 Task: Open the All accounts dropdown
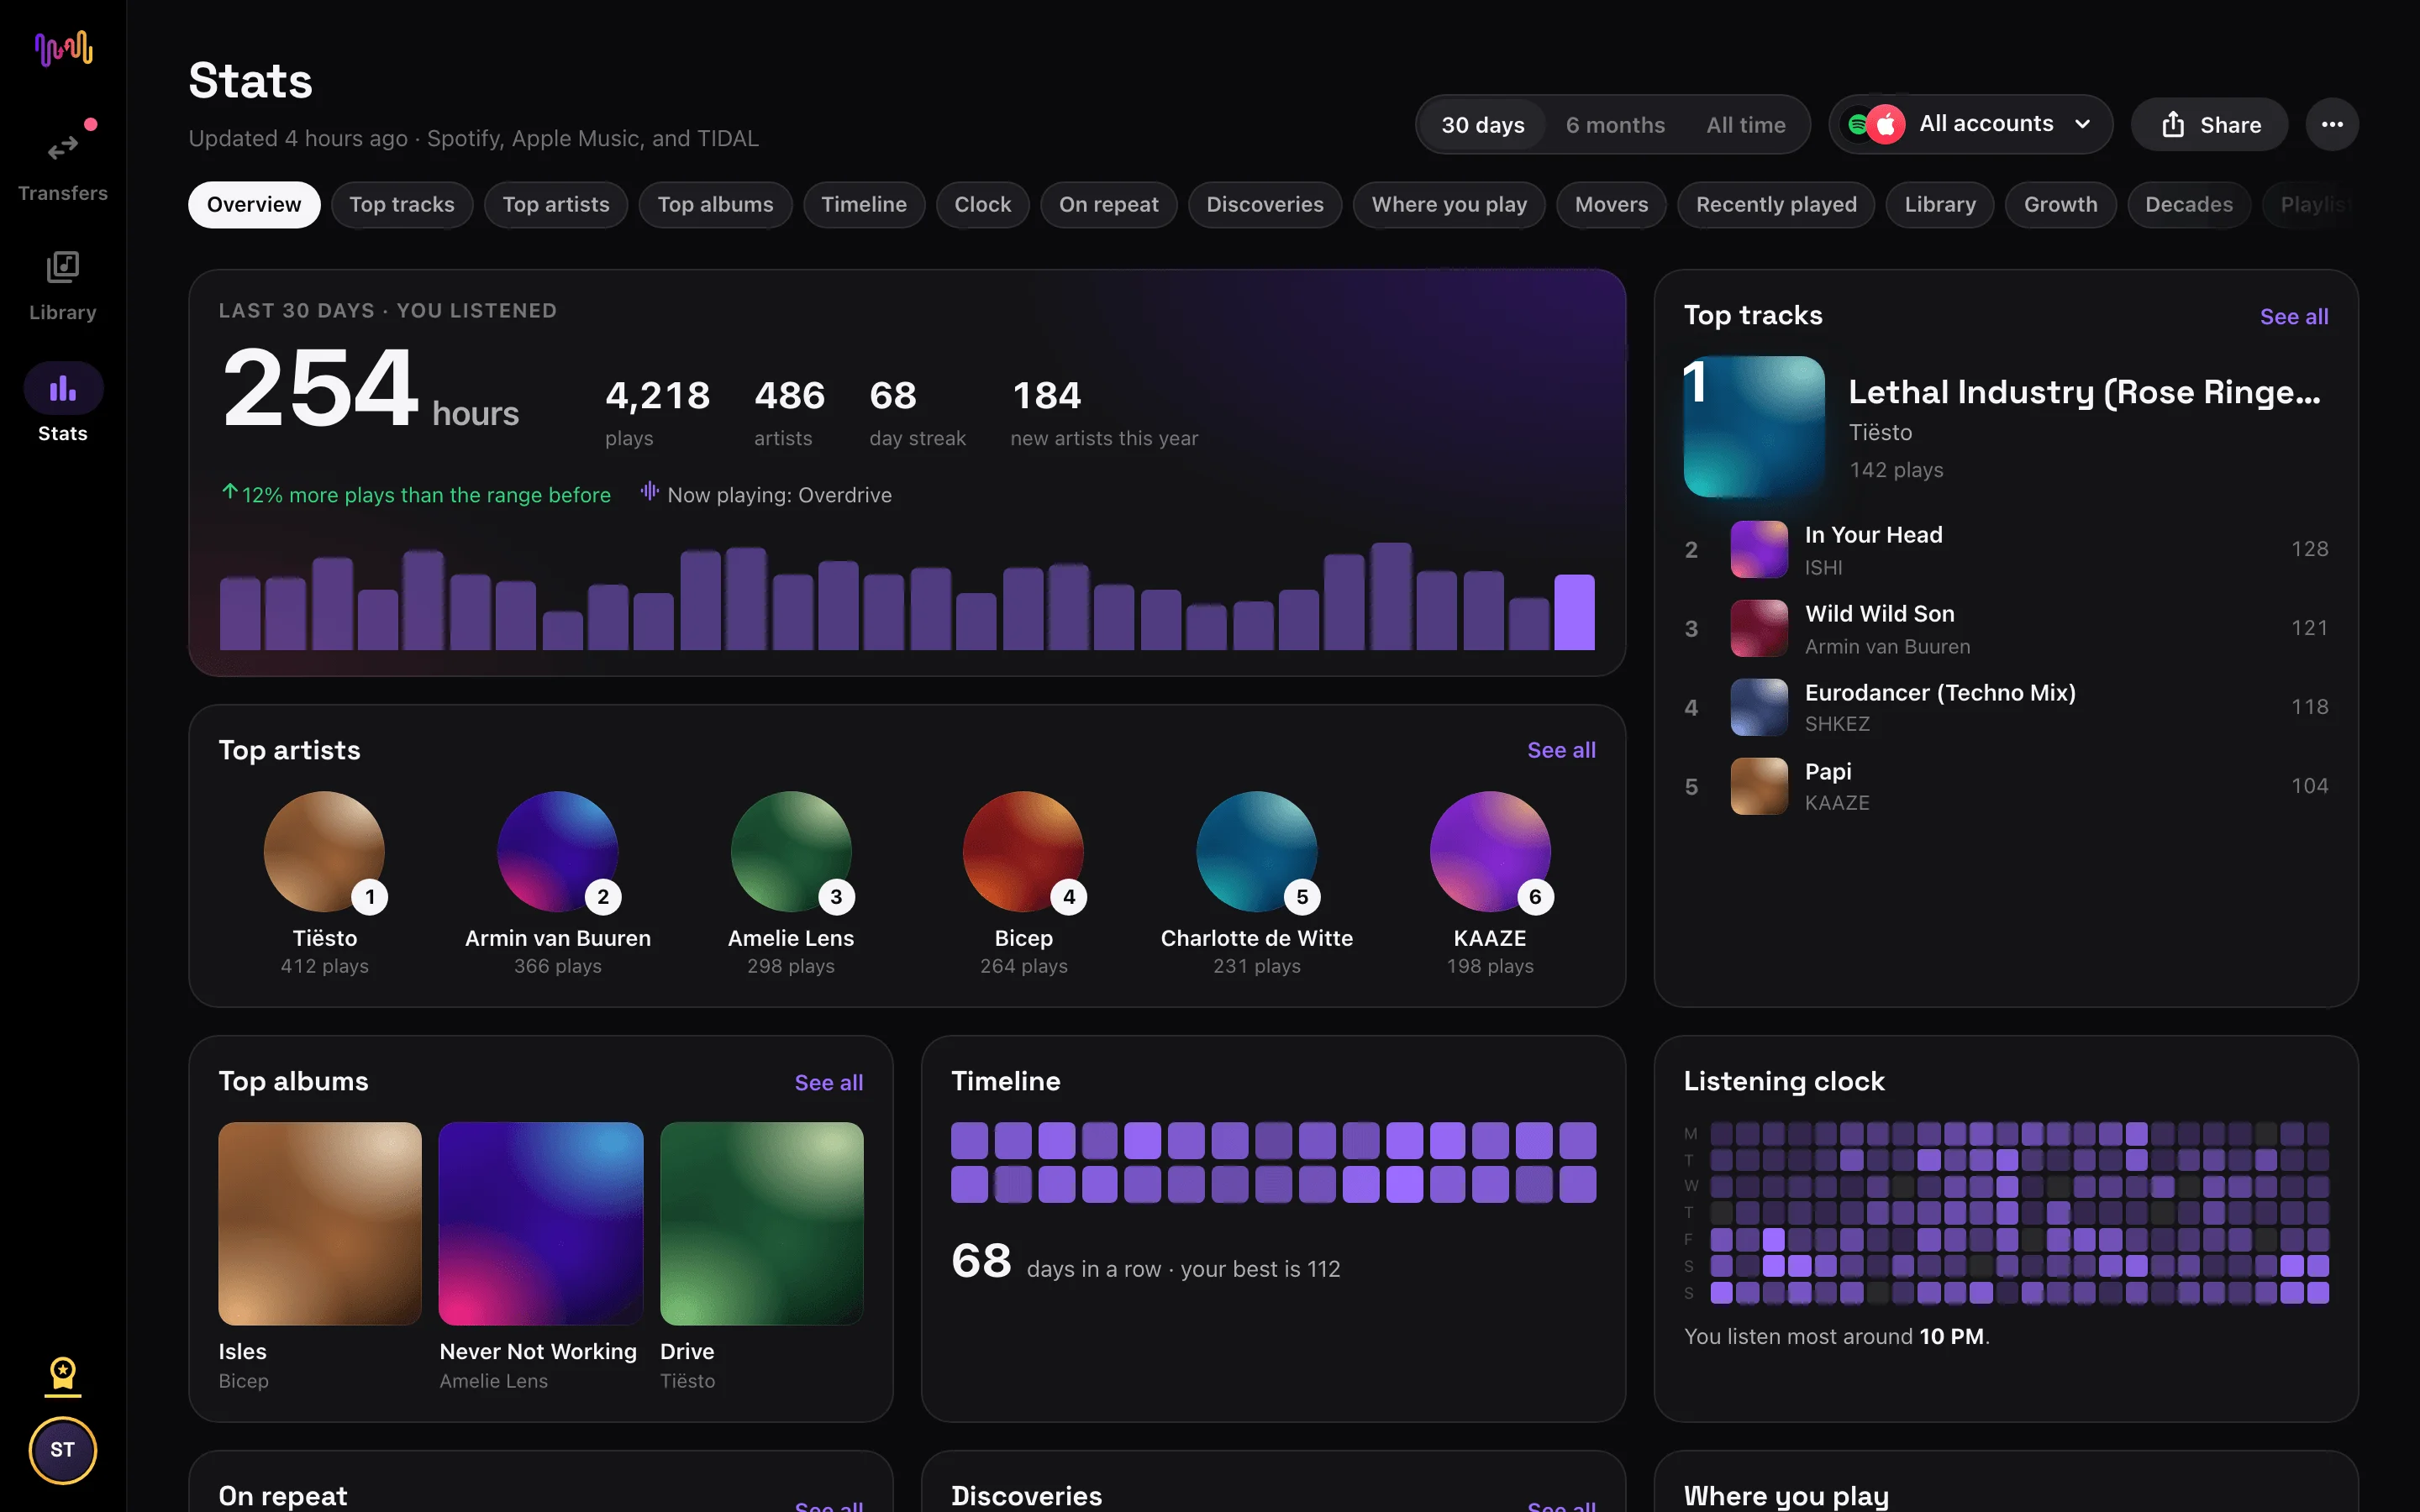point(1970,124)
